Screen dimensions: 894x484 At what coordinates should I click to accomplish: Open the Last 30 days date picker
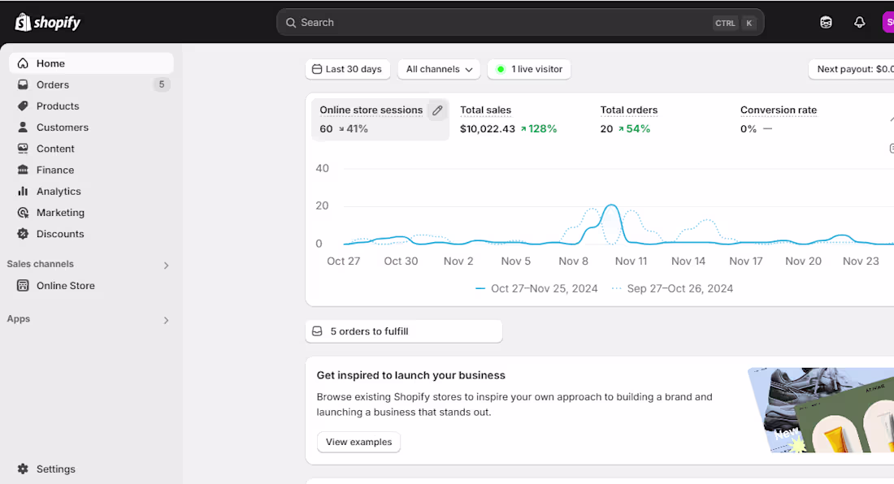click(348, 69)
